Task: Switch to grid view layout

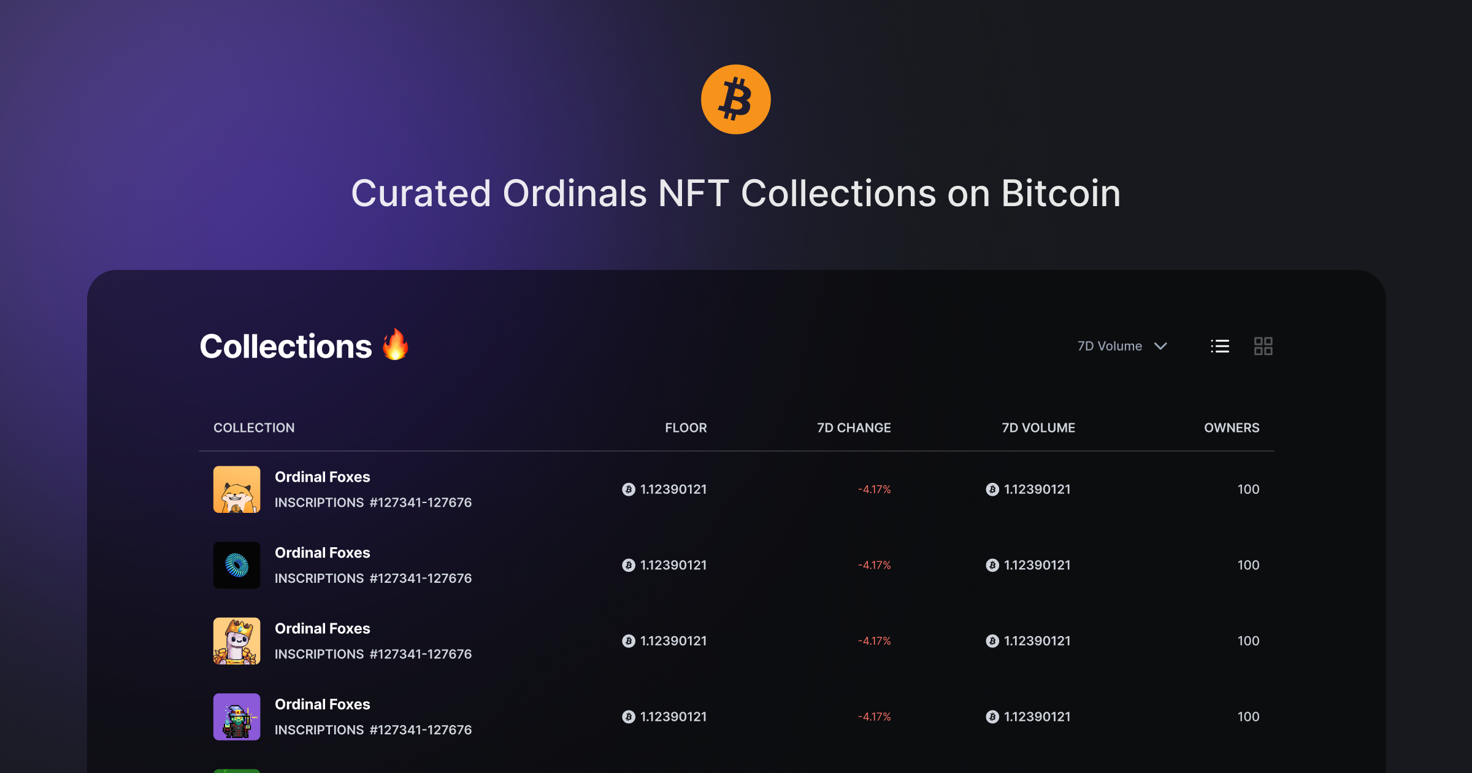Action: click(x=1263, y=346)
